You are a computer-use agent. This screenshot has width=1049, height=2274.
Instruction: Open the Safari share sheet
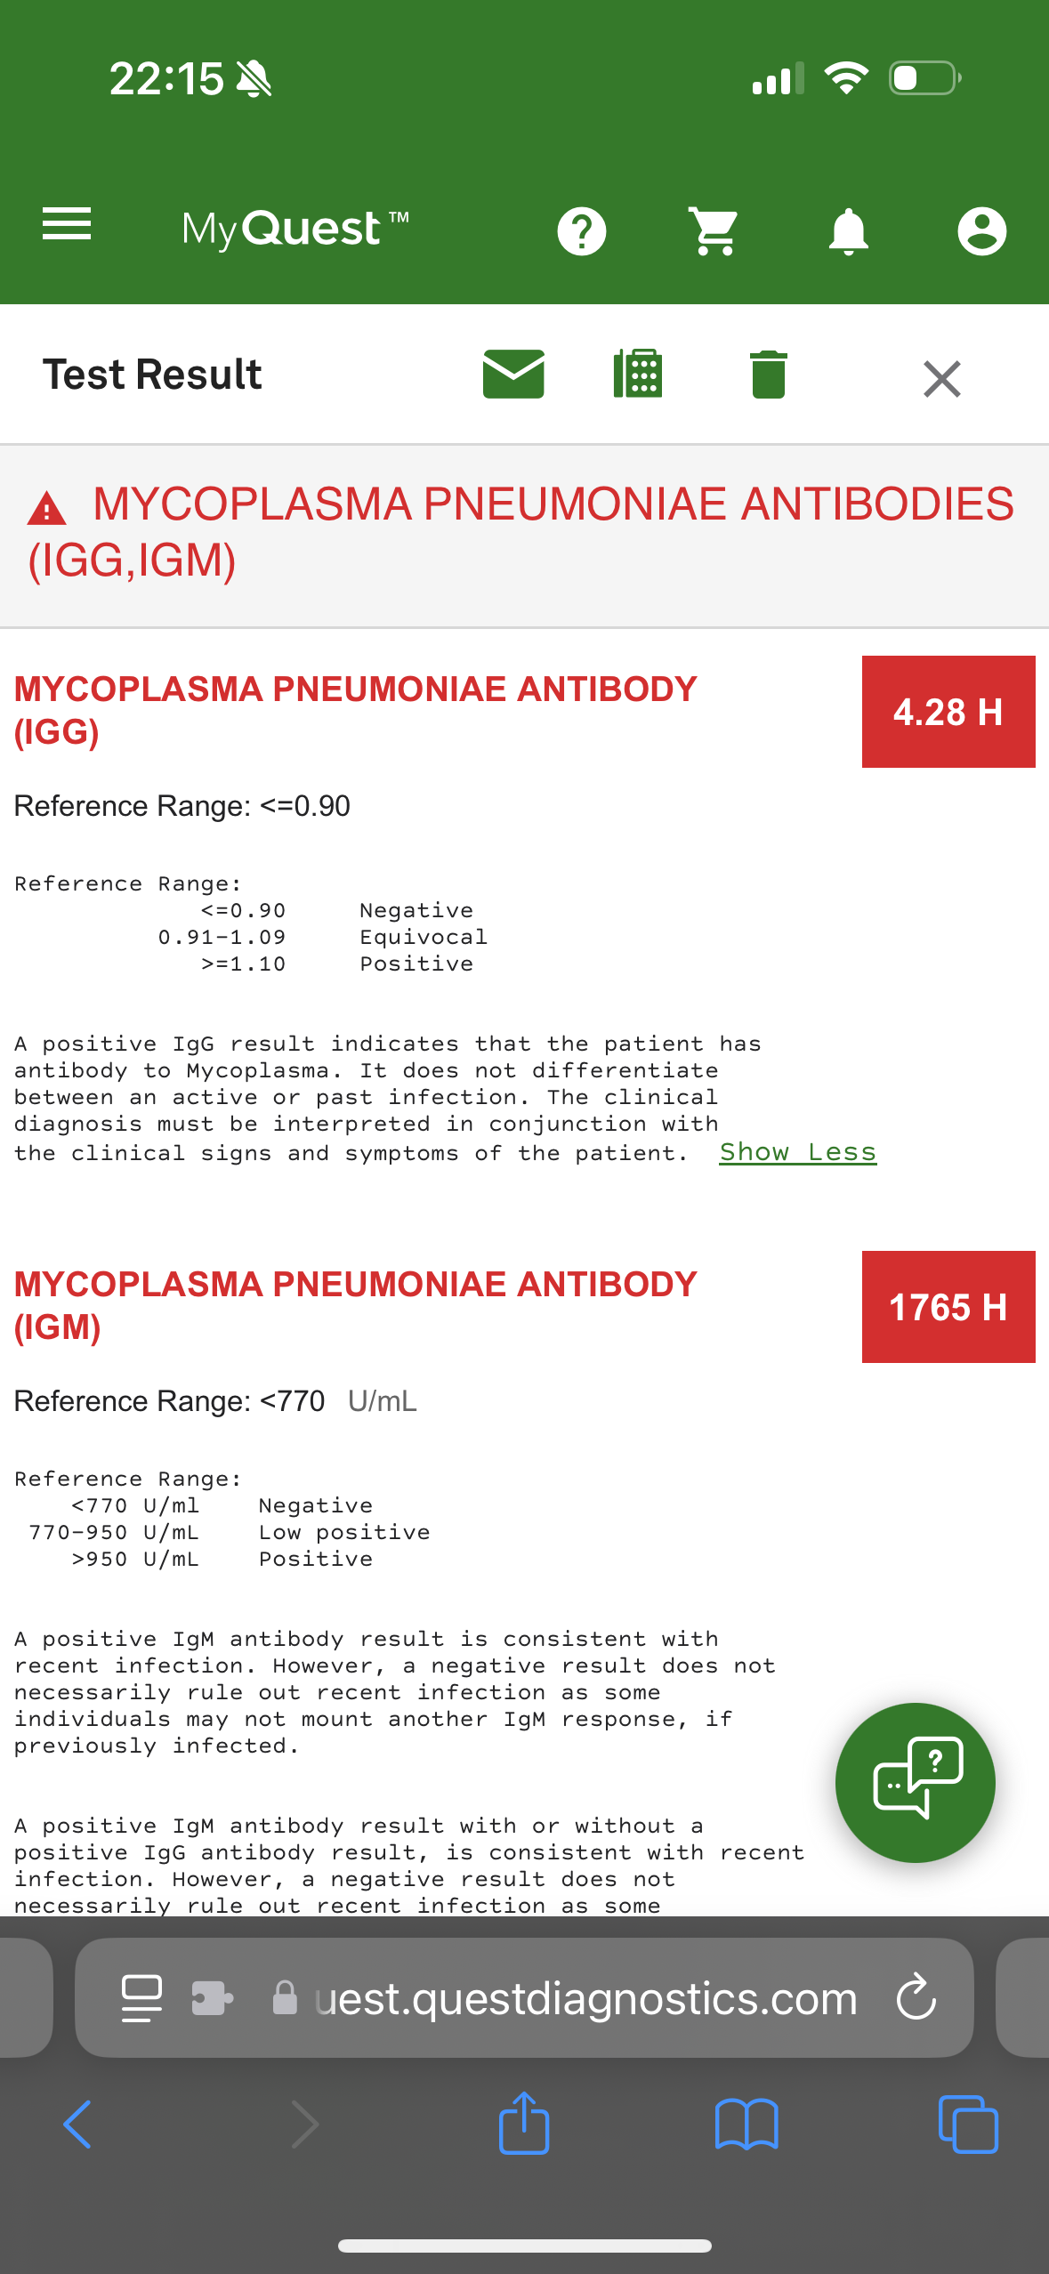(524, 2123)
